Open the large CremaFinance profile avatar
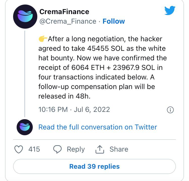This screenshot has width=189, height=181. 25,16
